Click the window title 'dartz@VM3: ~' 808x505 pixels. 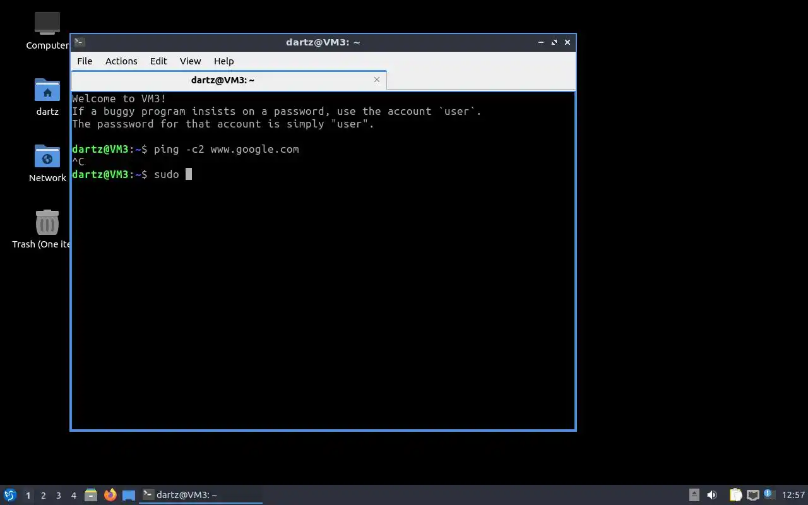323,42
